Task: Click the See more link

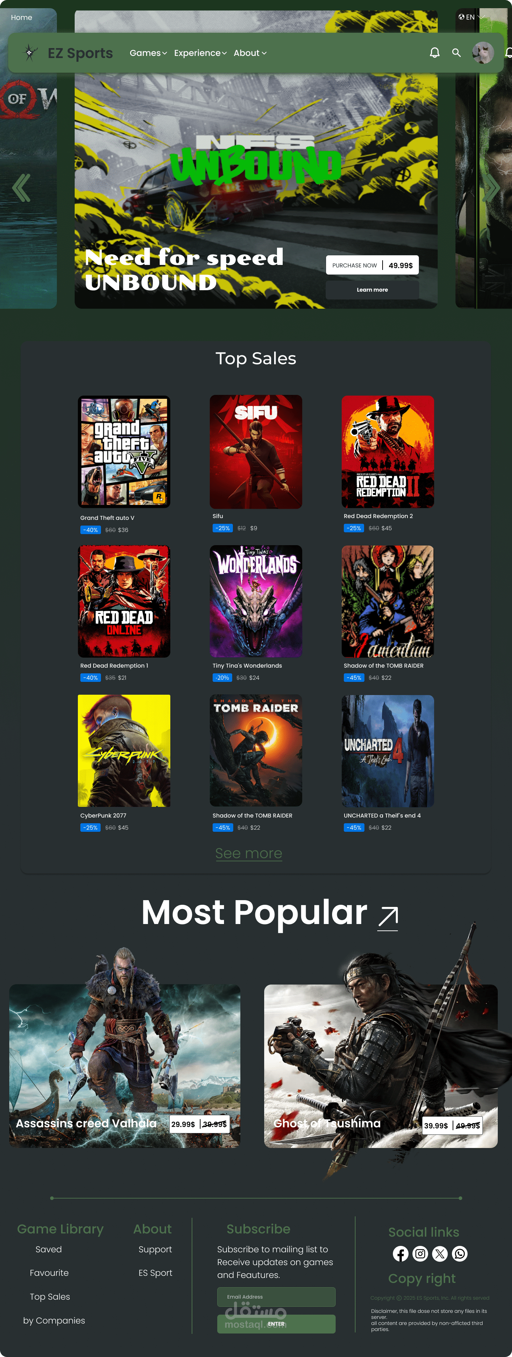Action: (249, 853)
